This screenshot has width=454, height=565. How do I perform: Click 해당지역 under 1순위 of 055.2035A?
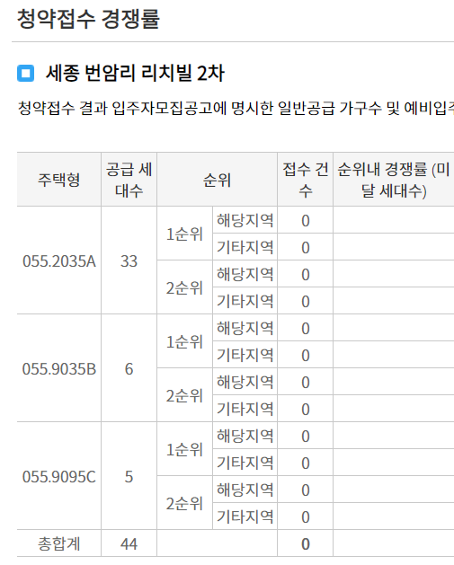pyautogui.click(x=245, y=220)
